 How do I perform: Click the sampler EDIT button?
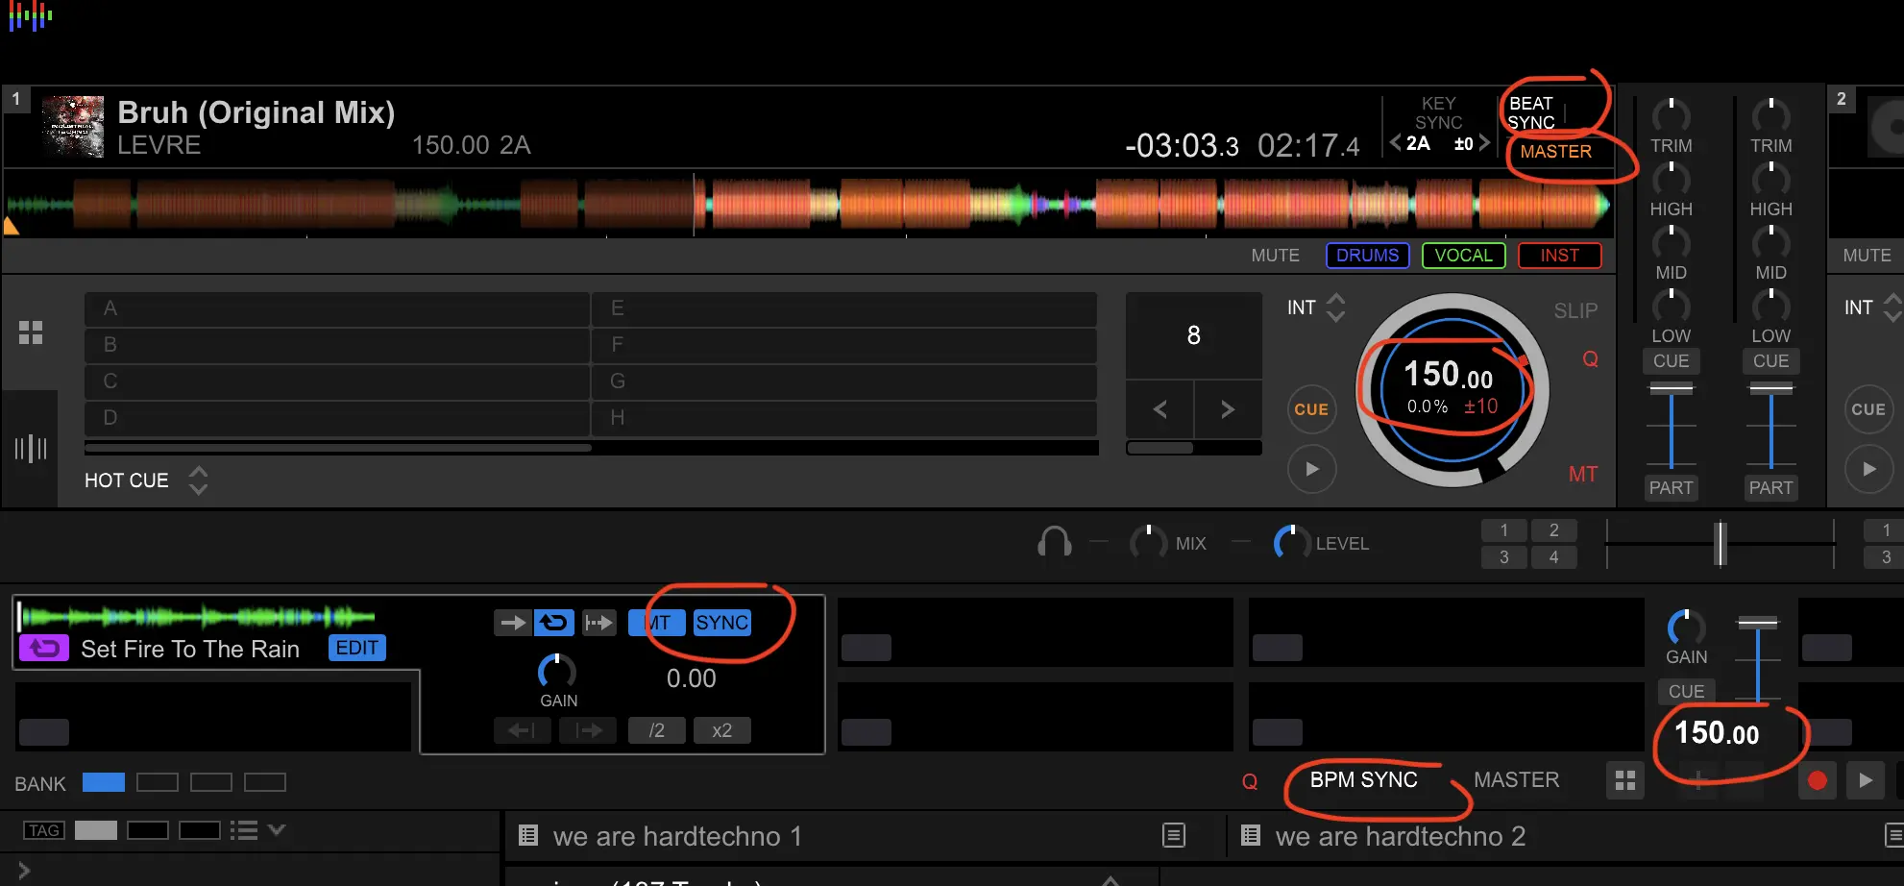(356, 648)
